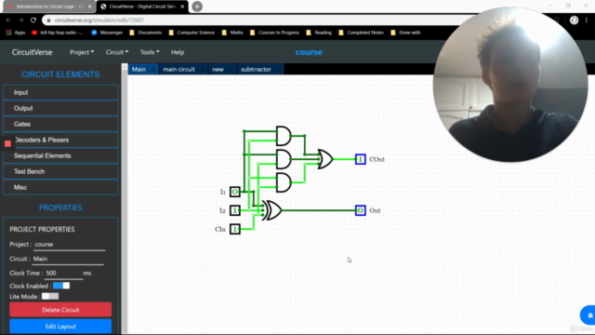Click the CIRCUIT ELEMENTS panel heading
The image size is (595, 335).
click(60, 74)
